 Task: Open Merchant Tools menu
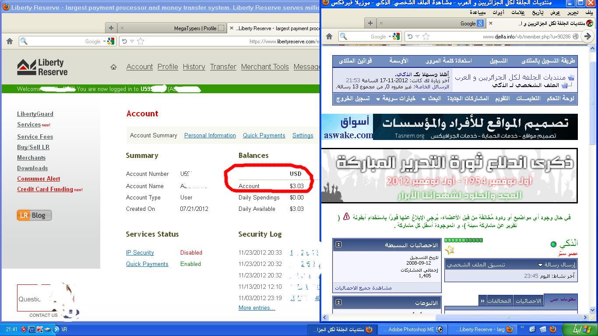click(265, 66)
